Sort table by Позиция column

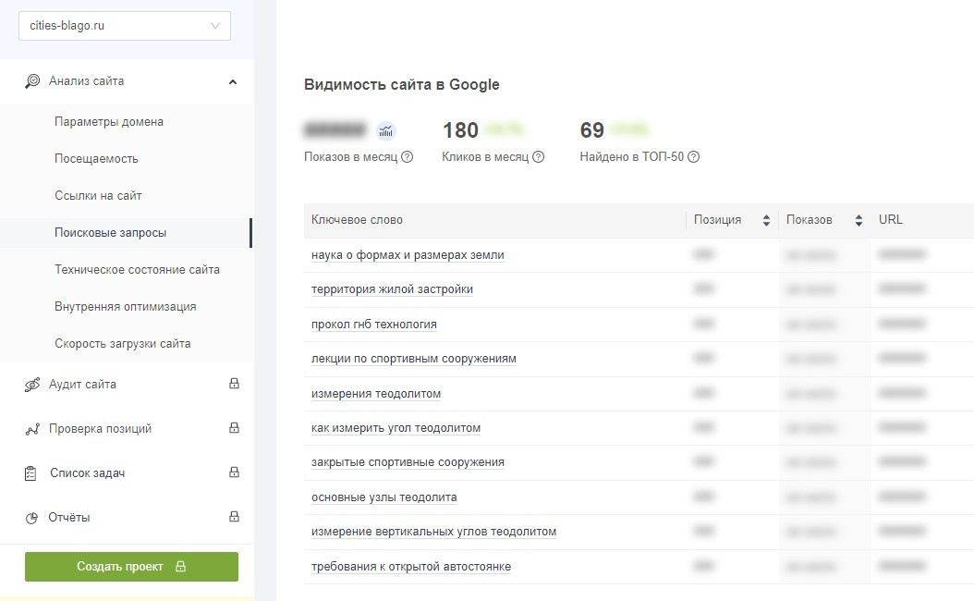coord(766,220)
